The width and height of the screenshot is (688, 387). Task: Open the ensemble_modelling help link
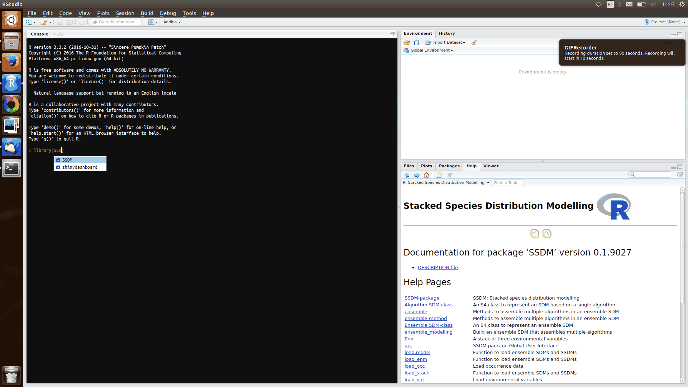(x=428, y=332)
